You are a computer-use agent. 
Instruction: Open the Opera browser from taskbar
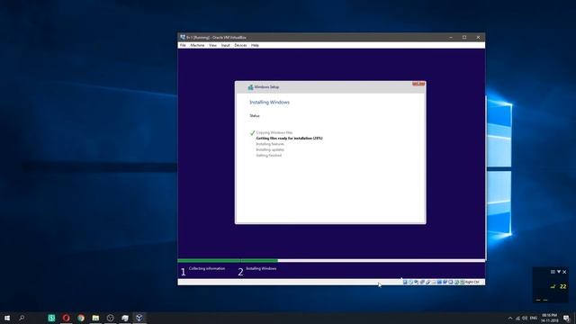[x=66, y=318]
